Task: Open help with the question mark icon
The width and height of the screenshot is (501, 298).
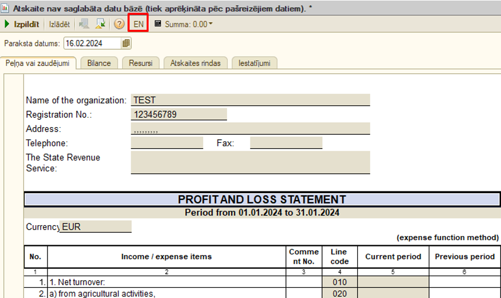Action: (119, 24)
